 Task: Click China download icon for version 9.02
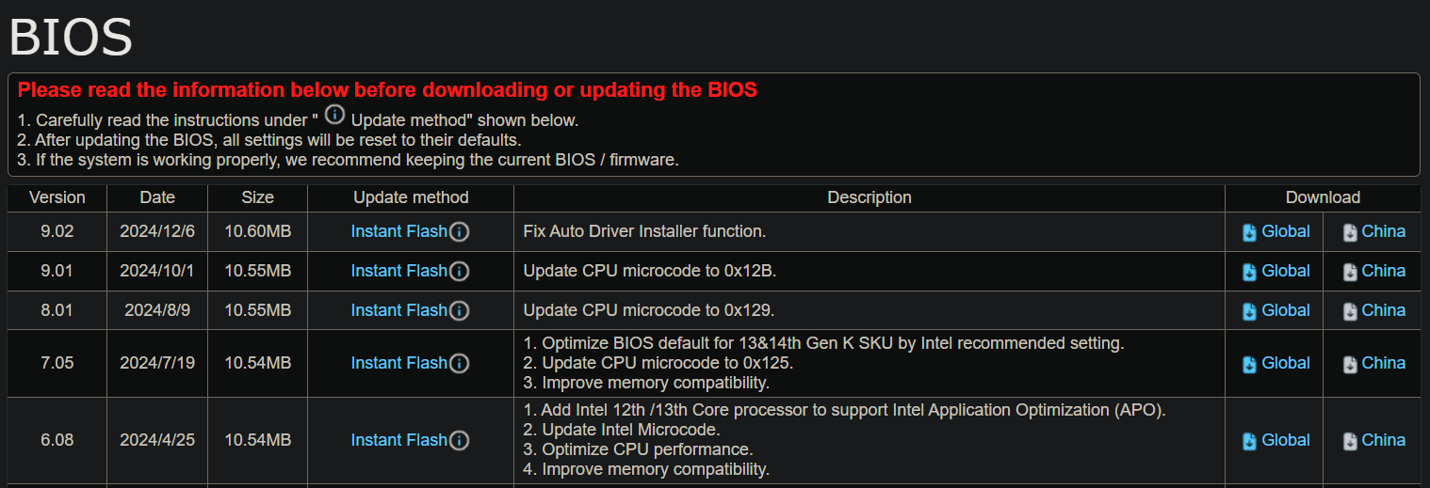coord(1350,233)
